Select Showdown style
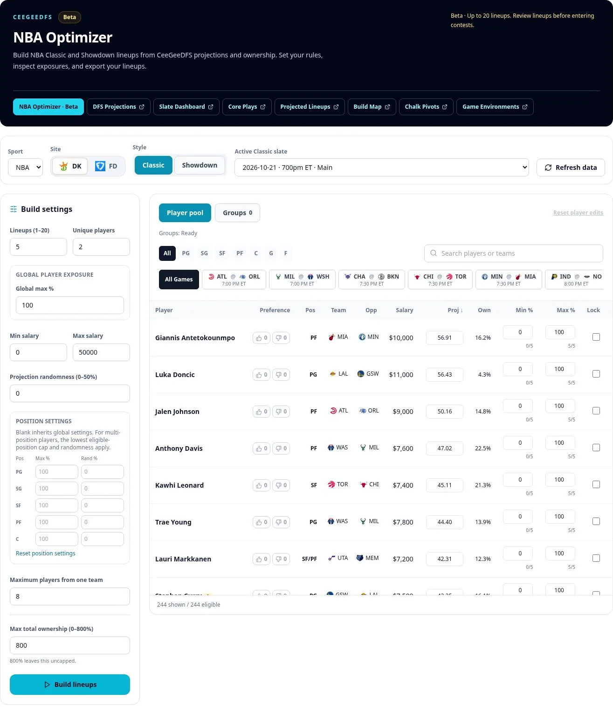Image resolution: width=613 pixels, height=707 pixels. click(200, 165)
